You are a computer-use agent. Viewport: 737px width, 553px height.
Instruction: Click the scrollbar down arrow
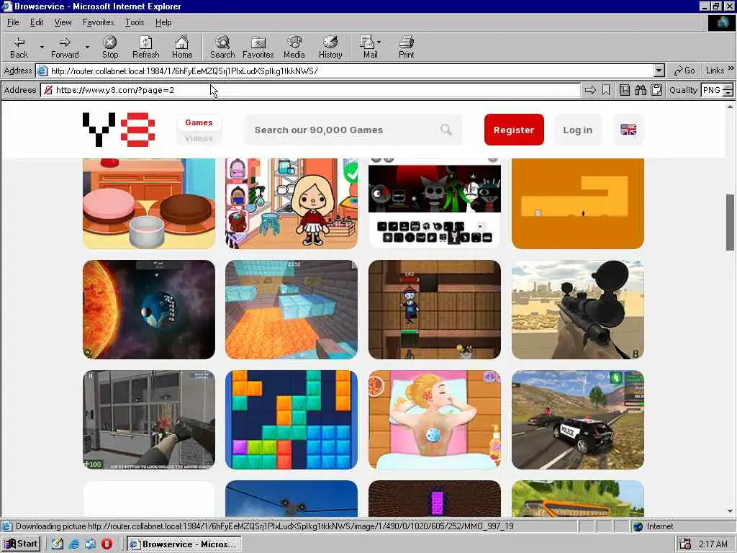(x=730, y=511)
